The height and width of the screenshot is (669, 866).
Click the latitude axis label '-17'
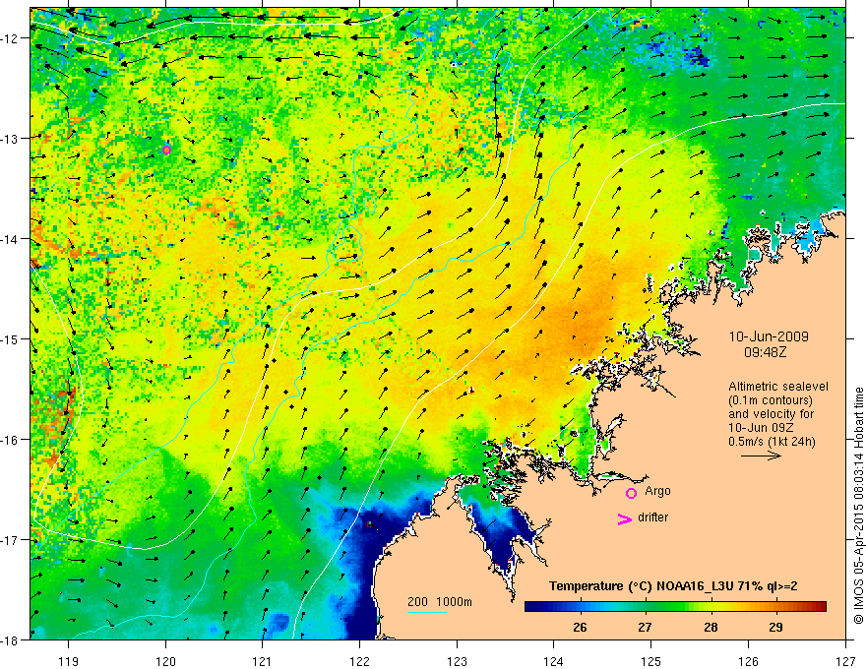11,539
